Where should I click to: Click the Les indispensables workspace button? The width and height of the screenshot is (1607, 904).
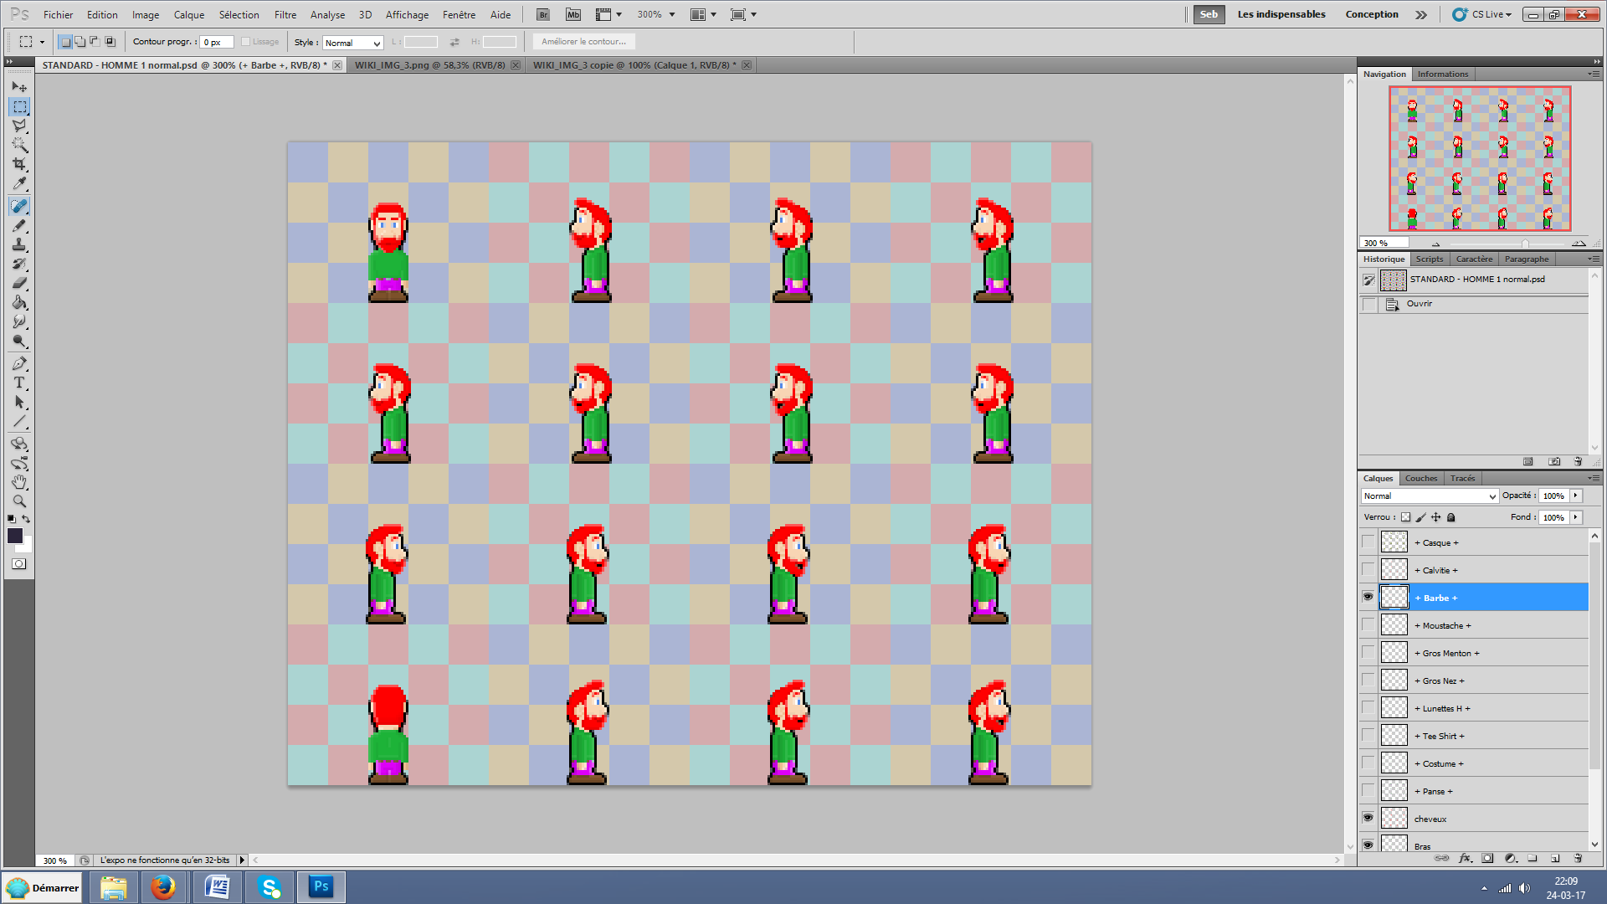(1281, 14)
